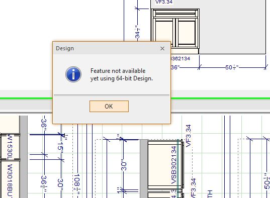Select the VF3.34 label at top

(163, 2)
